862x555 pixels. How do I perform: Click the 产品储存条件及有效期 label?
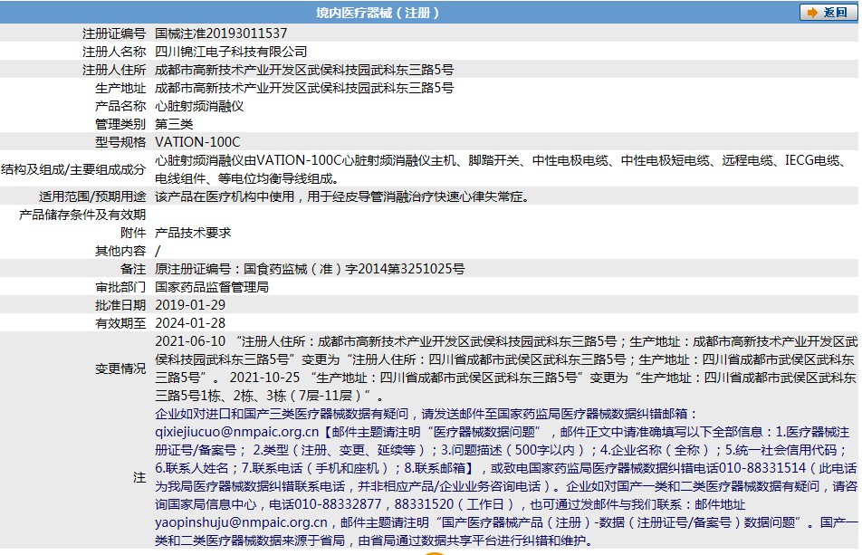[82, 215]
